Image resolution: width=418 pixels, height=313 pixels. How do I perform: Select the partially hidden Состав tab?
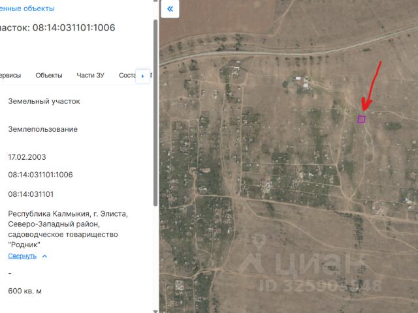(x=127, y=76)
